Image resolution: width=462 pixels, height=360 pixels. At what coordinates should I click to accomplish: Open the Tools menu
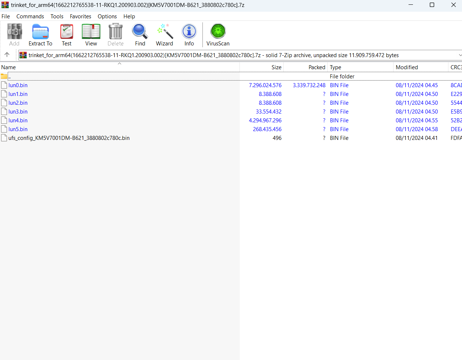[x=57, y=16]
